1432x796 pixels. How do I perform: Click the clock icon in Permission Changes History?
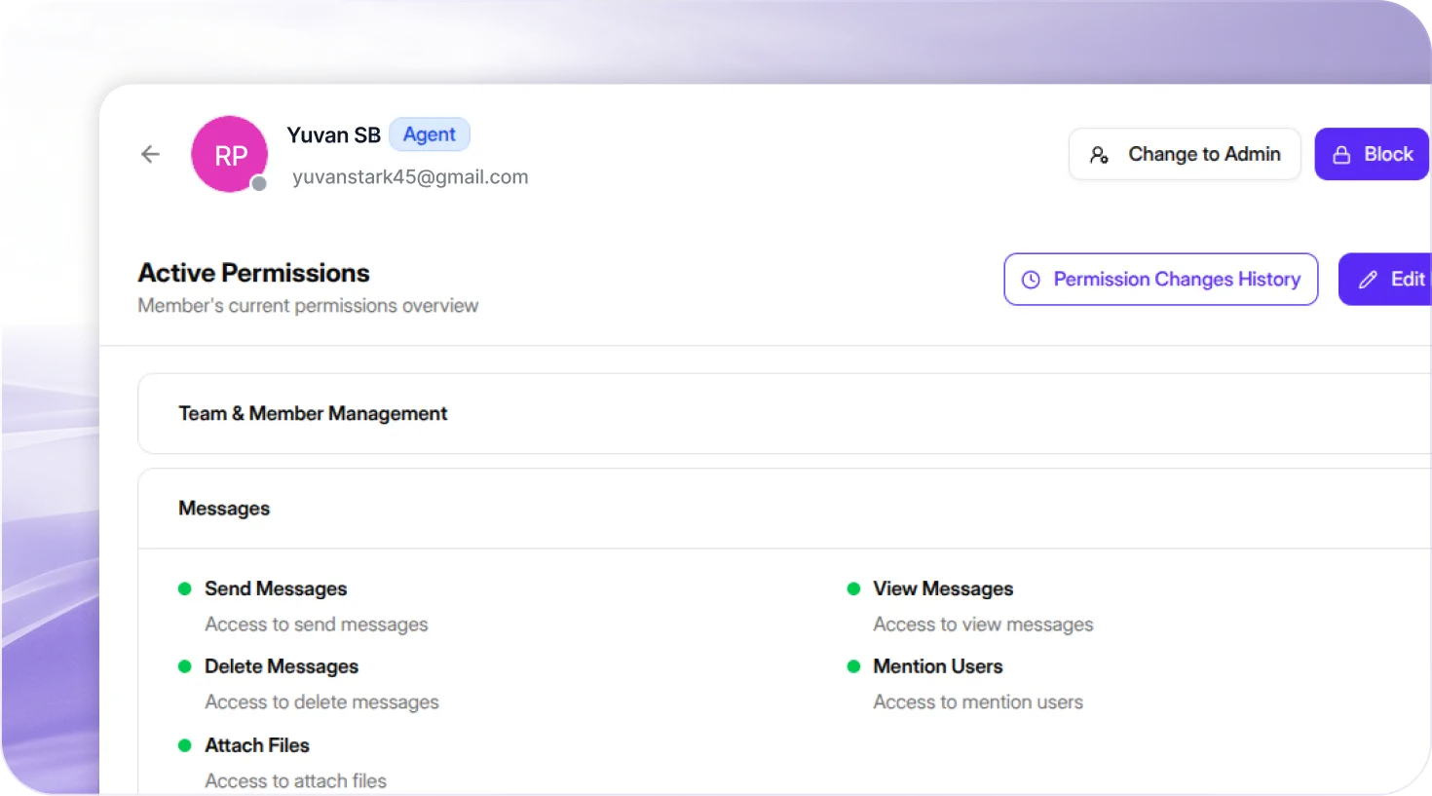point(1031,280)
